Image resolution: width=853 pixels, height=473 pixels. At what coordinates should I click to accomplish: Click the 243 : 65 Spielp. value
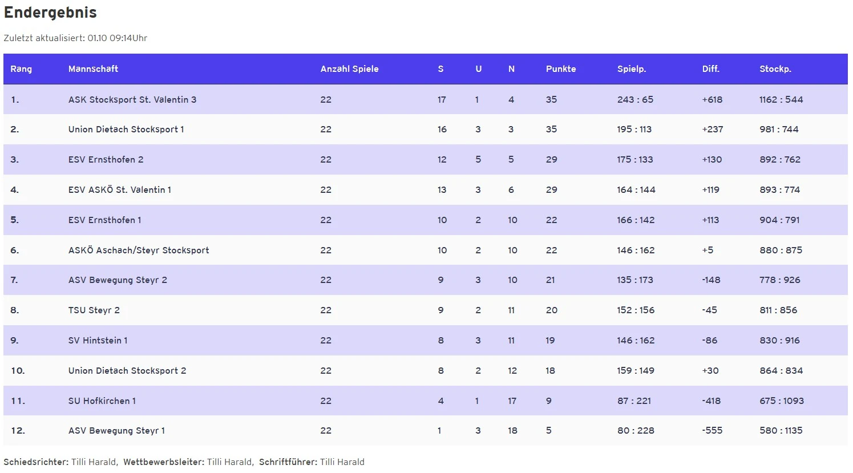pyautogui.click(x=635, y=99)
